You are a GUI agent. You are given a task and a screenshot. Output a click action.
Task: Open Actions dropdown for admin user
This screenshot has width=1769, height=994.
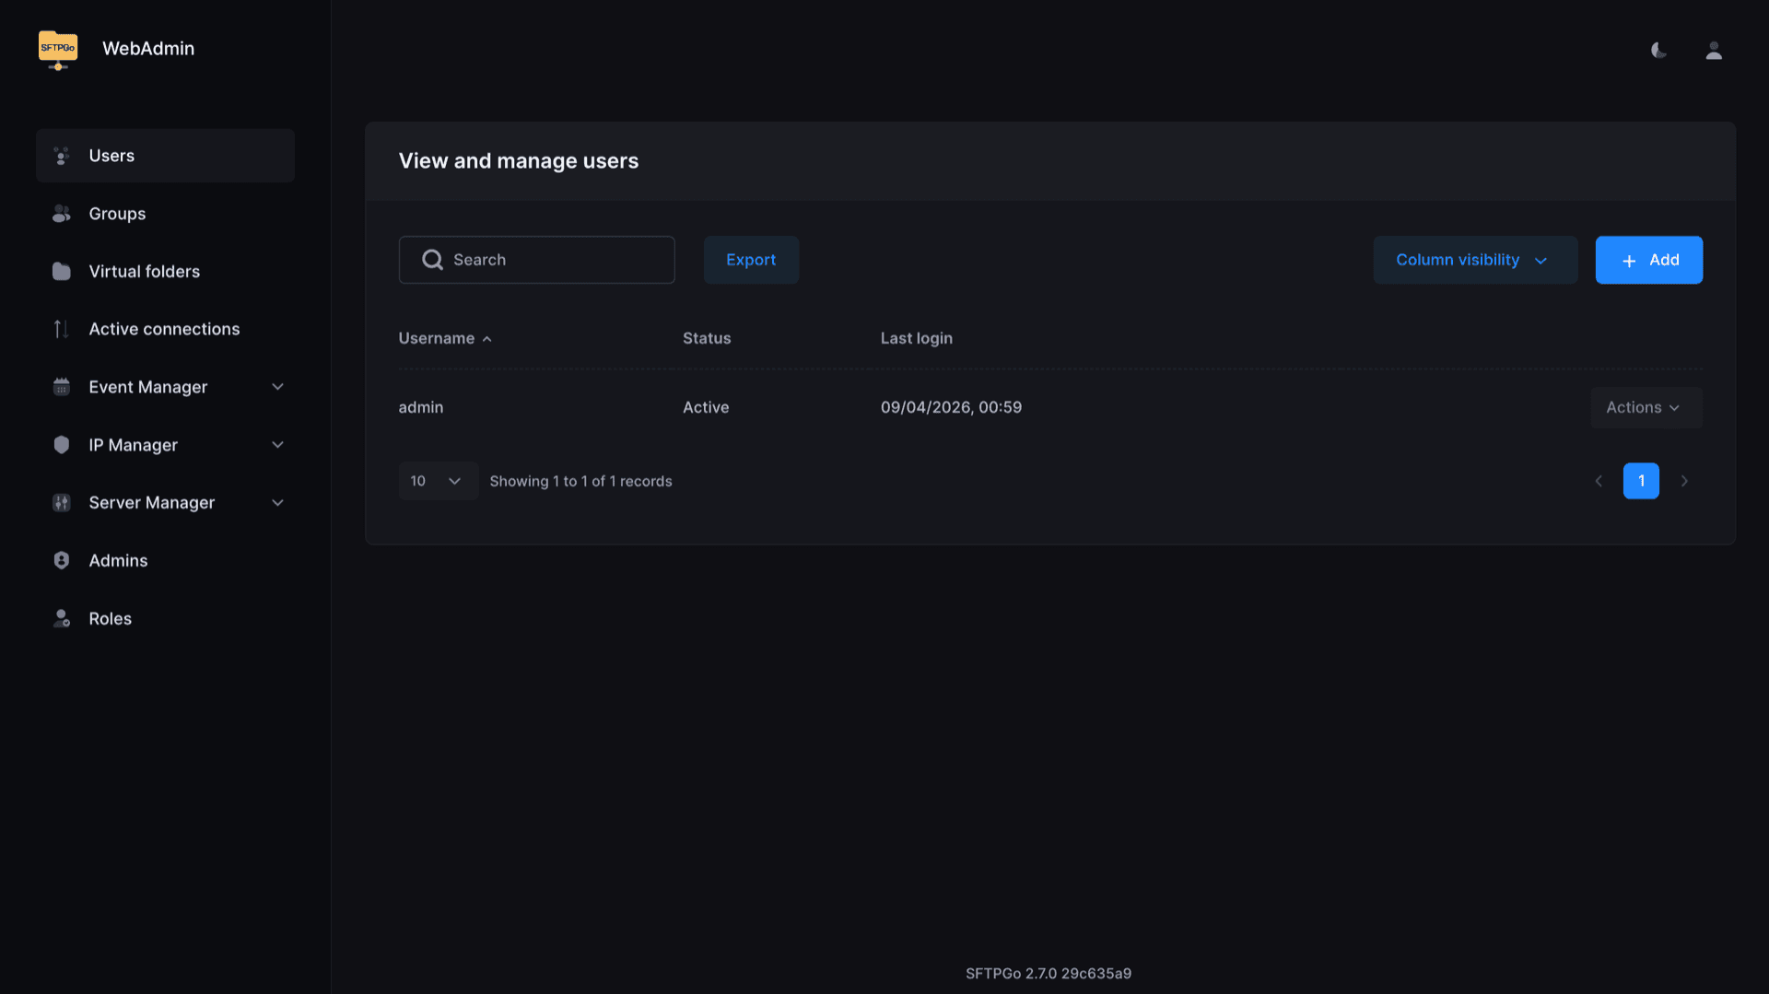click(1646, 407)
